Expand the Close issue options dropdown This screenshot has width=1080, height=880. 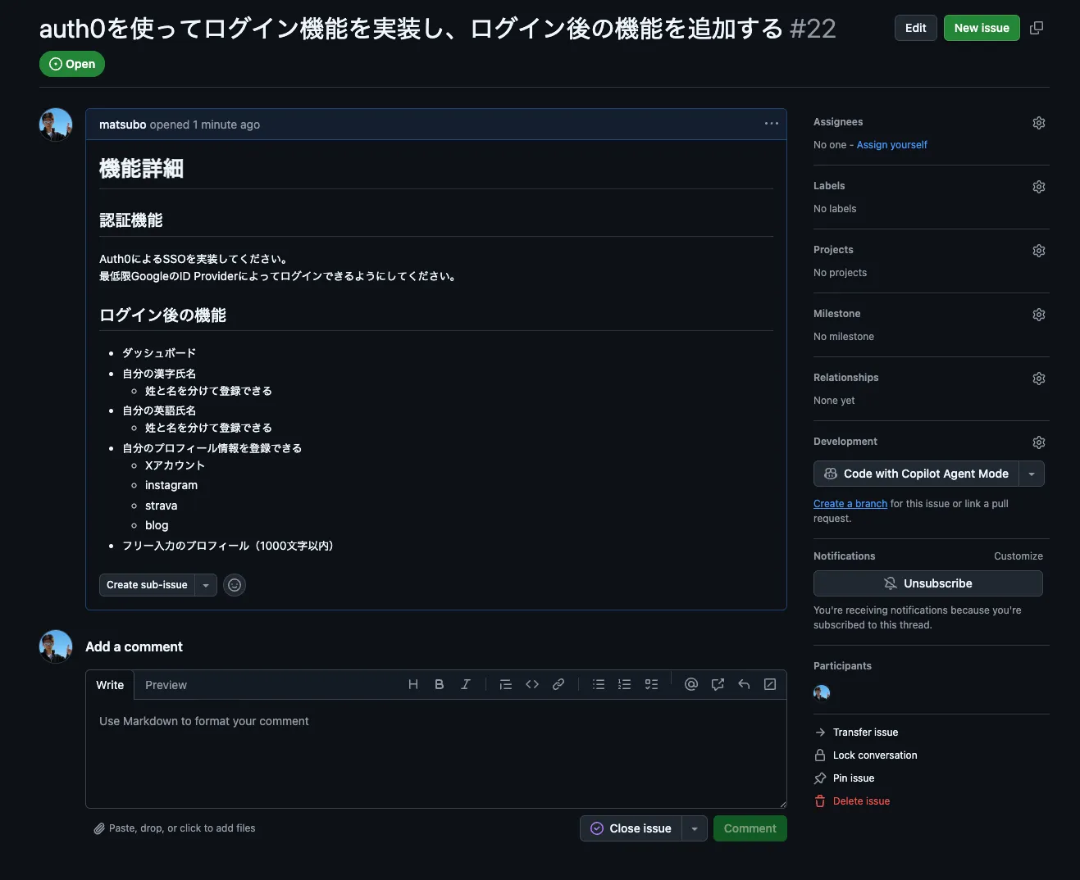695,828
